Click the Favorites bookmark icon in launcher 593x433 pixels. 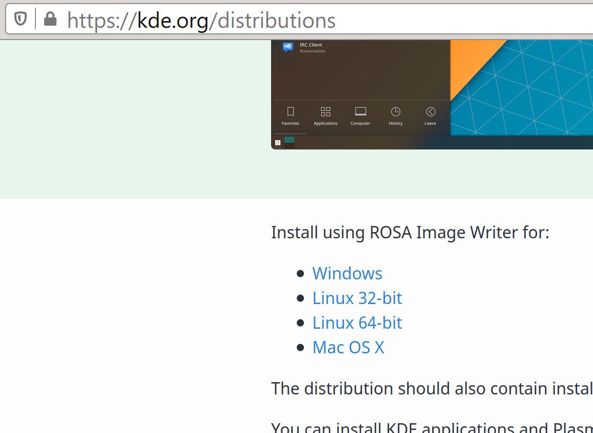coord(291,111)
